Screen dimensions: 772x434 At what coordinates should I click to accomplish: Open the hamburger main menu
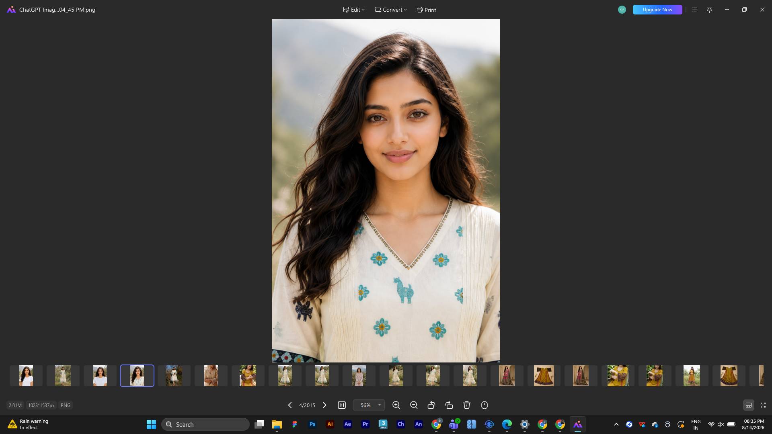(x=695, y=10)
